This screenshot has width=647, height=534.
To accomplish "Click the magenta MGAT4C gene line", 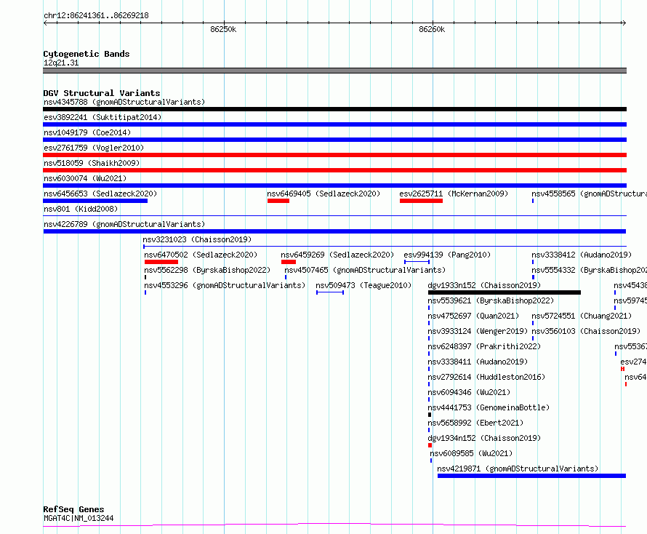I will click(x=334, y=525).
